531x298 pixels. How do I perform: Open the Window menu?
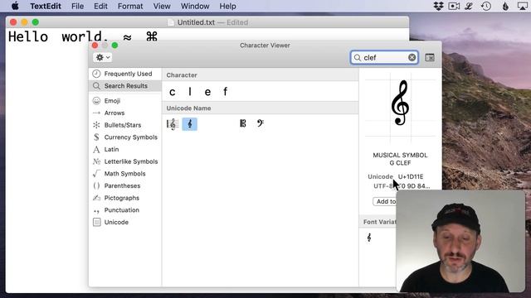pos(195,6)
